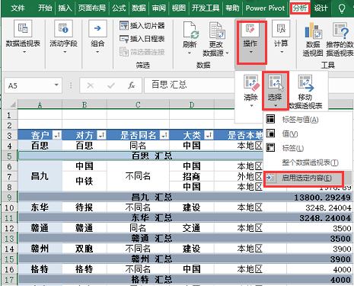Screen dimensions: 354x286
Task: Switch to the 公式 tab
Action: [x=119, y=8]
